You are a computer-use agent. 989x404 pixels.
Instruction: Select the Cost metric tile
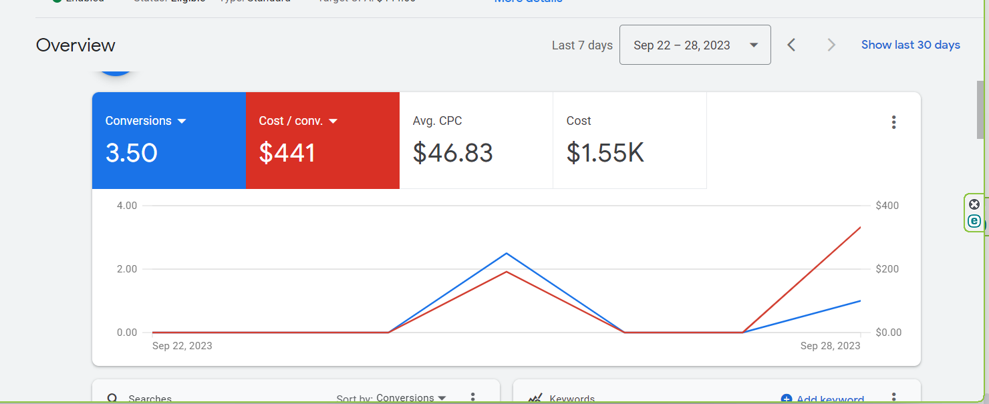[x=629, y=140]
